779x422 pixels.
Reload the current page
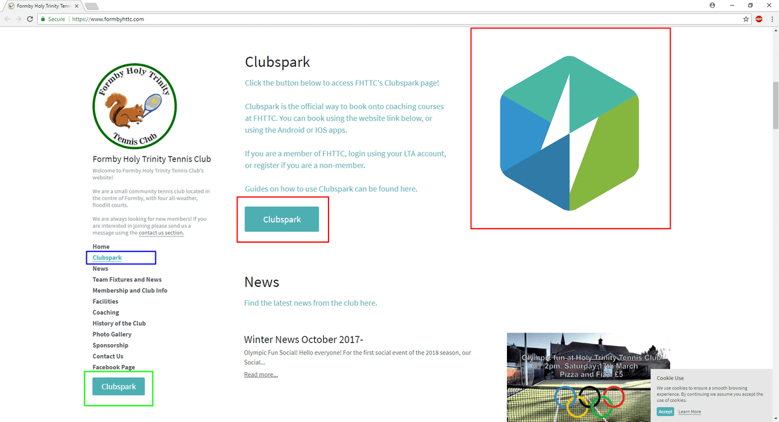(x=30, y=19)
